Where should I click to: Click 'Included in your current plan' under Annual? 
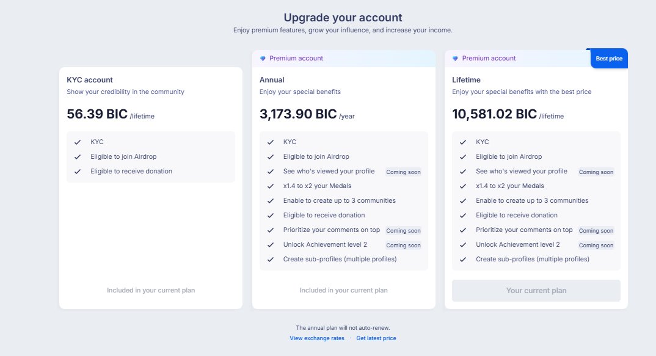pyautogui.click(x=343, y=290)
